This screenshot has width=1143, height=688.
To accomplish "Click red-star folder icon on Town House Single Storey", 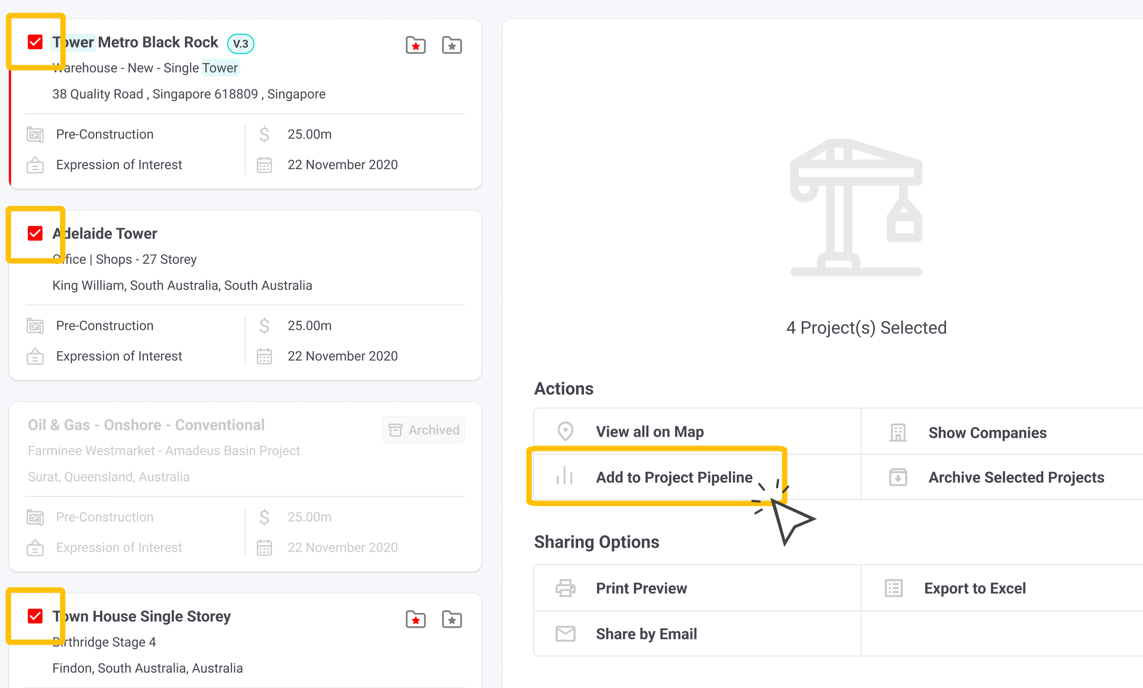I will pyautogui.click(x=416, y=619).
